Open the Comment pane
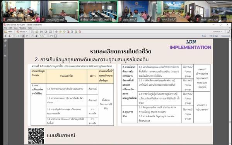The image size is (232, 145). (225, 36)
